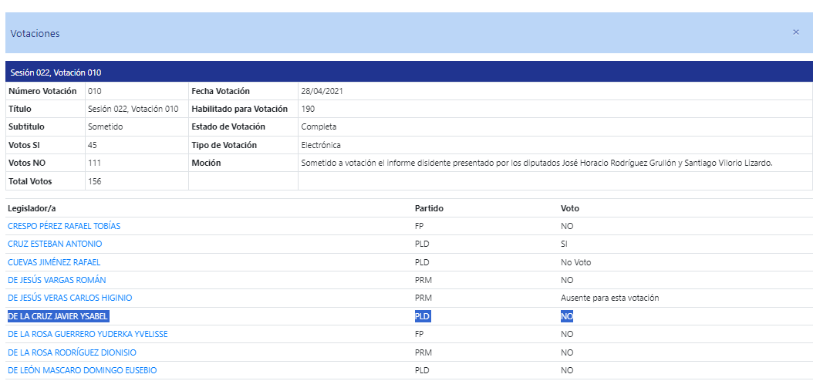Click the Votos NO value 111
The width and height of the screenshot is (820, 381).
click(x=95, y=163)
